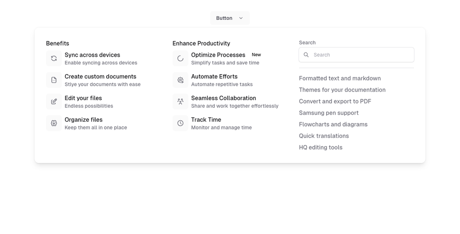Click the pencil edit icon
Viewport: 460px width, 234px height.
[54, 102]
